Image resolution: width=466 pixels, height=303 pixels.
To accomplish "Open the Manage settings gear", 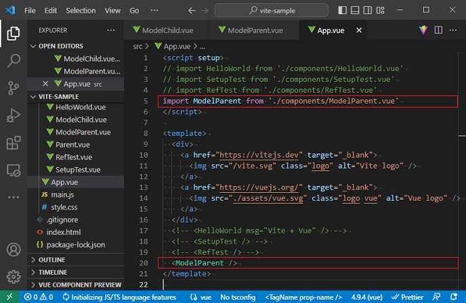I will coord(14,277).
